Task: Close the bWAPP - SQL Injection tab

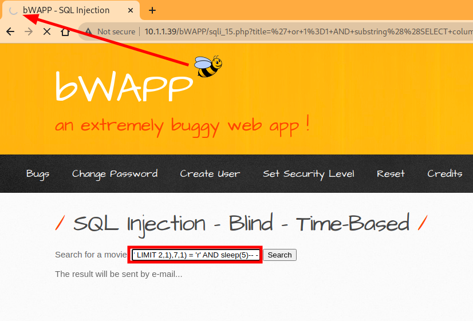Action: pos(131,10)
